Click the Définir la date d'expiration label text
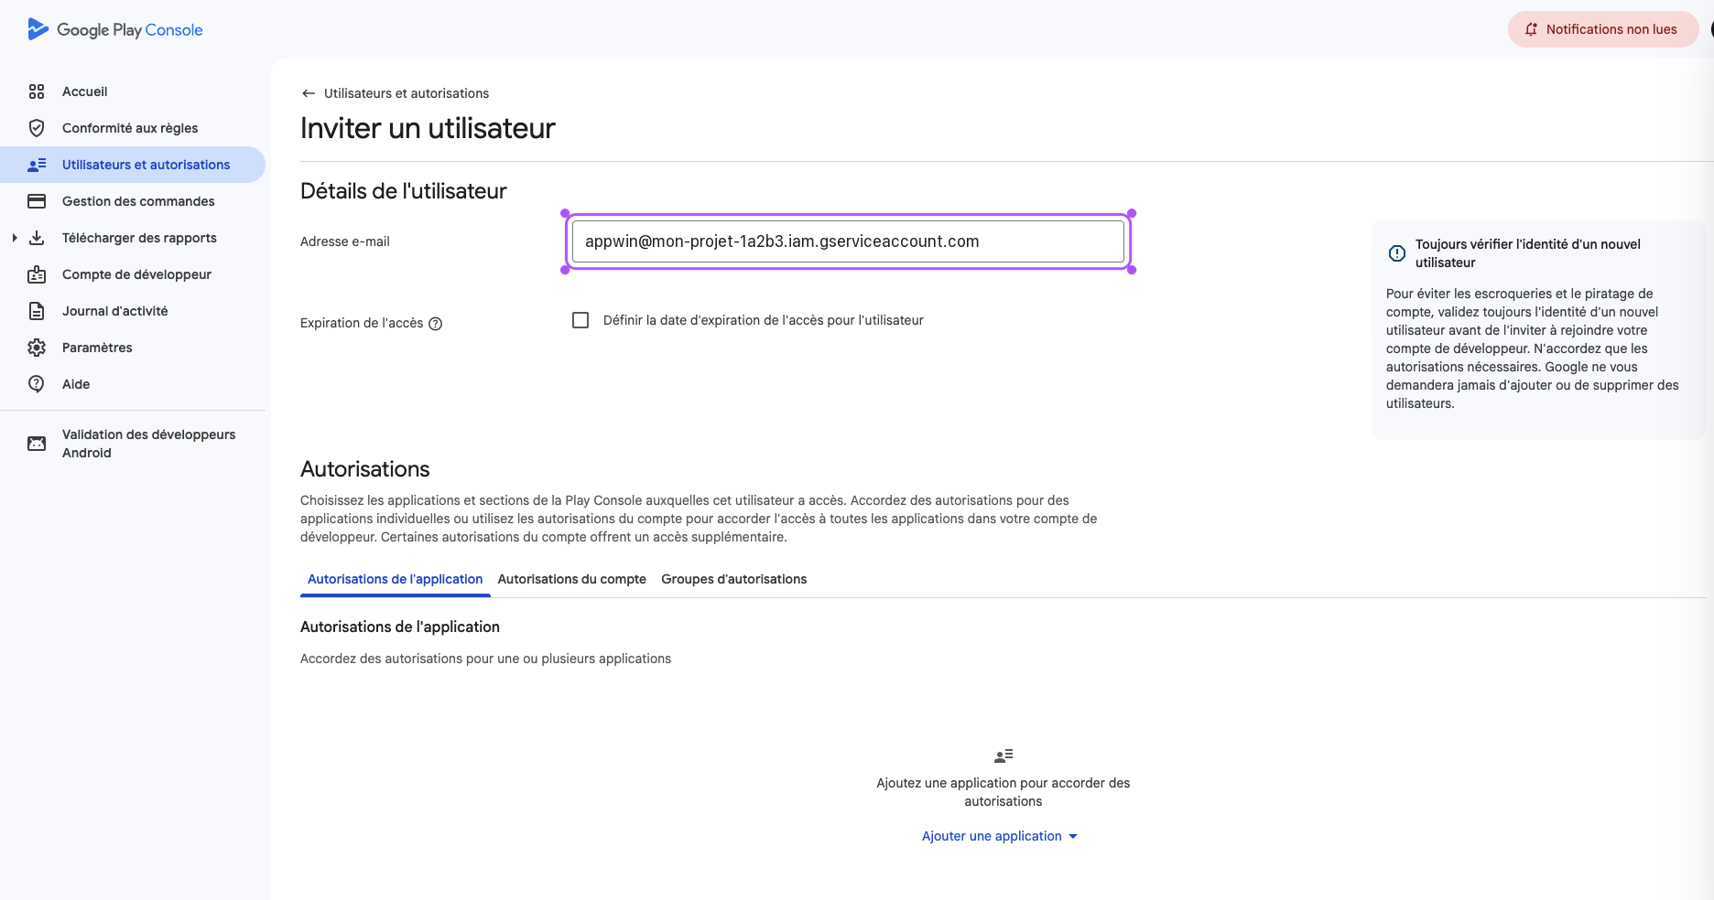The image size is (1714, 900). click(764, 320)
